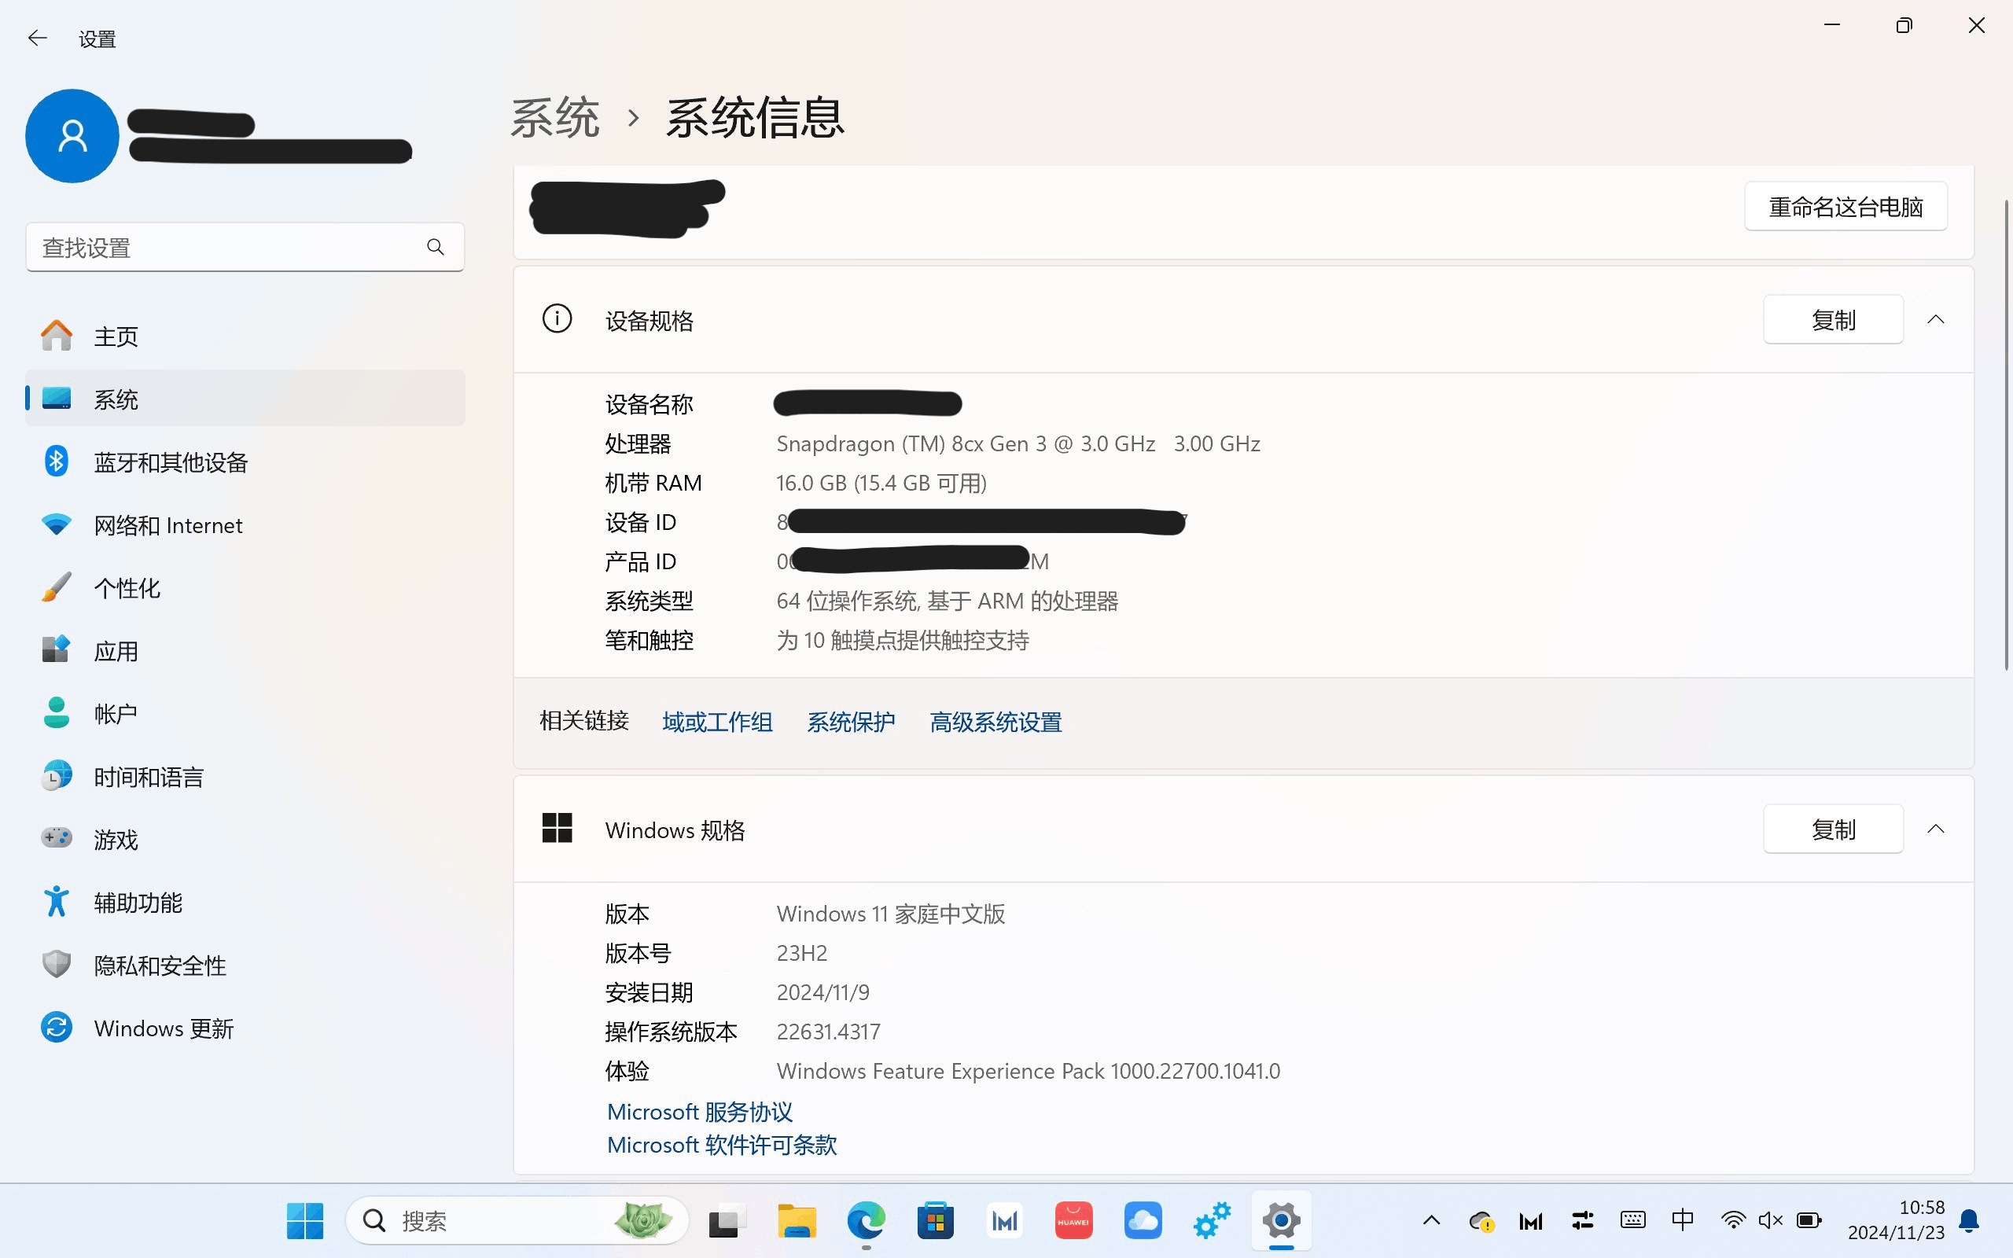
Task: Launch Microsoft Edge from taskbar
Action: (x=866, y=1220)
